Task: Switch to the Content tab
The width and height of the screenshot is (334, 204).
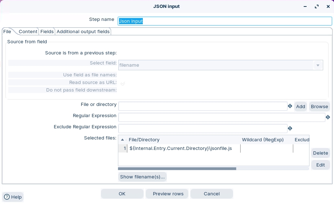Action: tap(28, 32)
